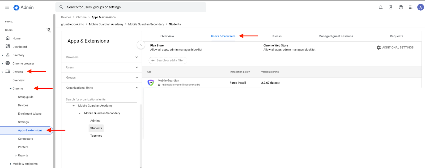Expand Mobile & endpoints arrow

tap(11, 164)
